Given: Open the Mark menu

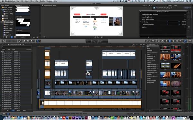Looking at the screenshot, I should coord(32,1).
